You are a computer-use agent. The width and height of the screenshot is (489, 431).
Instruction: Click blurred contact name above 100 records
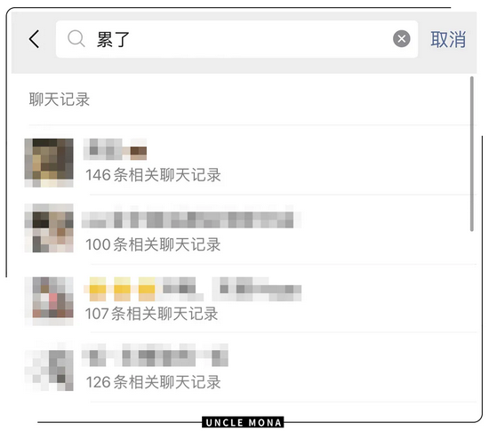tap(191, 219)
